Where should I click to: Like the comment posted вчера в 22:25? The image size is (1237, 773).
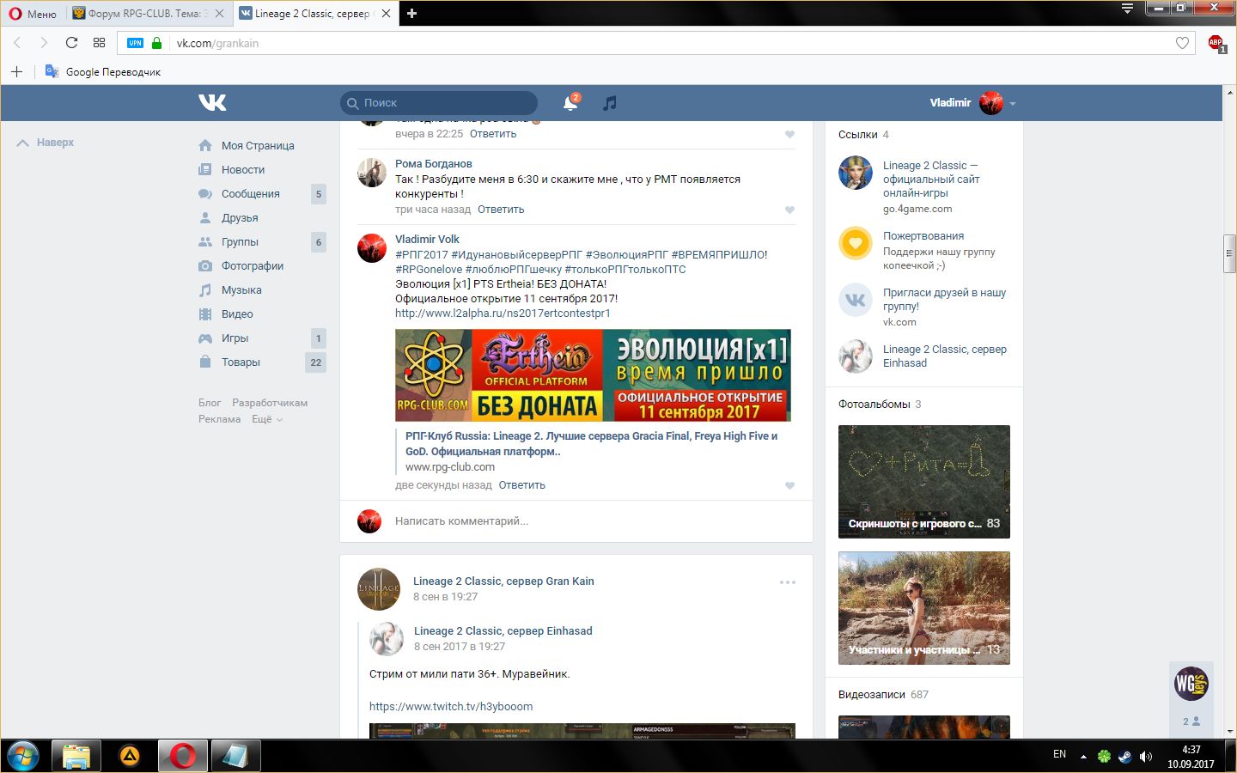pyautogui.click(x=789, y=134)
